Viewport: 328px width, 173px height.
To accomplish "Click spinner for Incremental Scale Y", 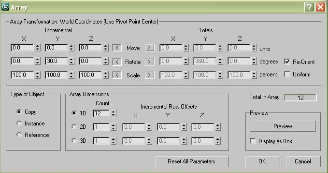I will tap(71, 75).
